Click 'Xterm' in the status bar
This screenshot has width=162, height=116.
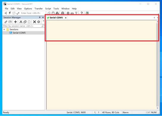pyautogui.click(x=125, y=112)
